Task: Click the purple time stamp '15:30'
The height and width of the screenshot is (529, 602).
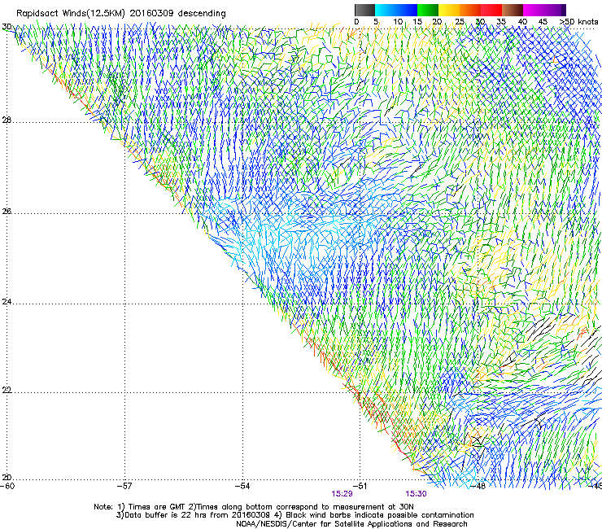Action: pyautogui.click(x=416, y=494)
